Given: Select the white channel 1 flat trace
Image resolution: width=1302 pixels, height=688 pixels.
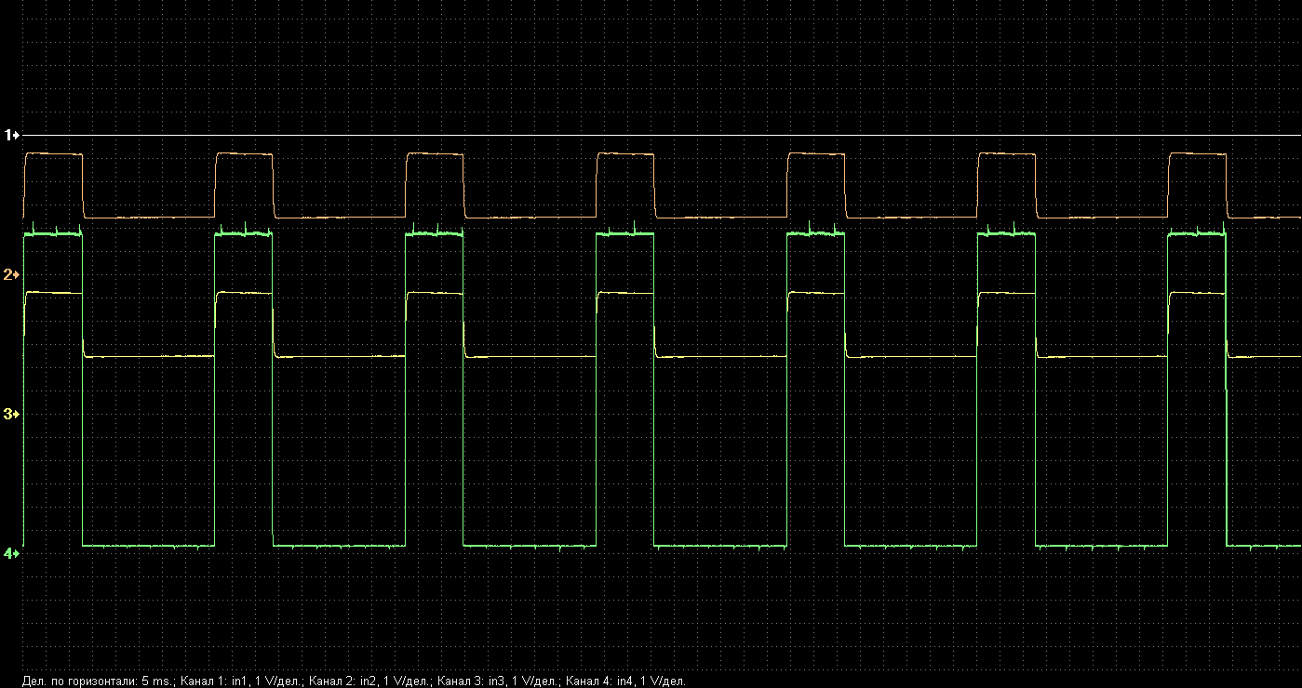Looking at the screenshot, I should [x=651, y=136].
